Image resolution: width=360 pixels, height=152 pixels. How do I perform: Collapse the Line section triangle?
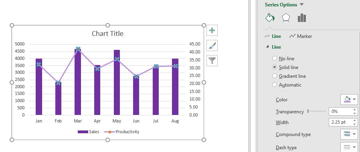(x=267, y=47)
